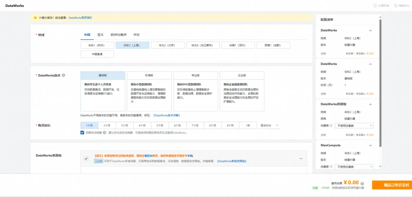
Task: Select region 华北2（北京）
Action: pyautogui.click(x=168, y=45)
